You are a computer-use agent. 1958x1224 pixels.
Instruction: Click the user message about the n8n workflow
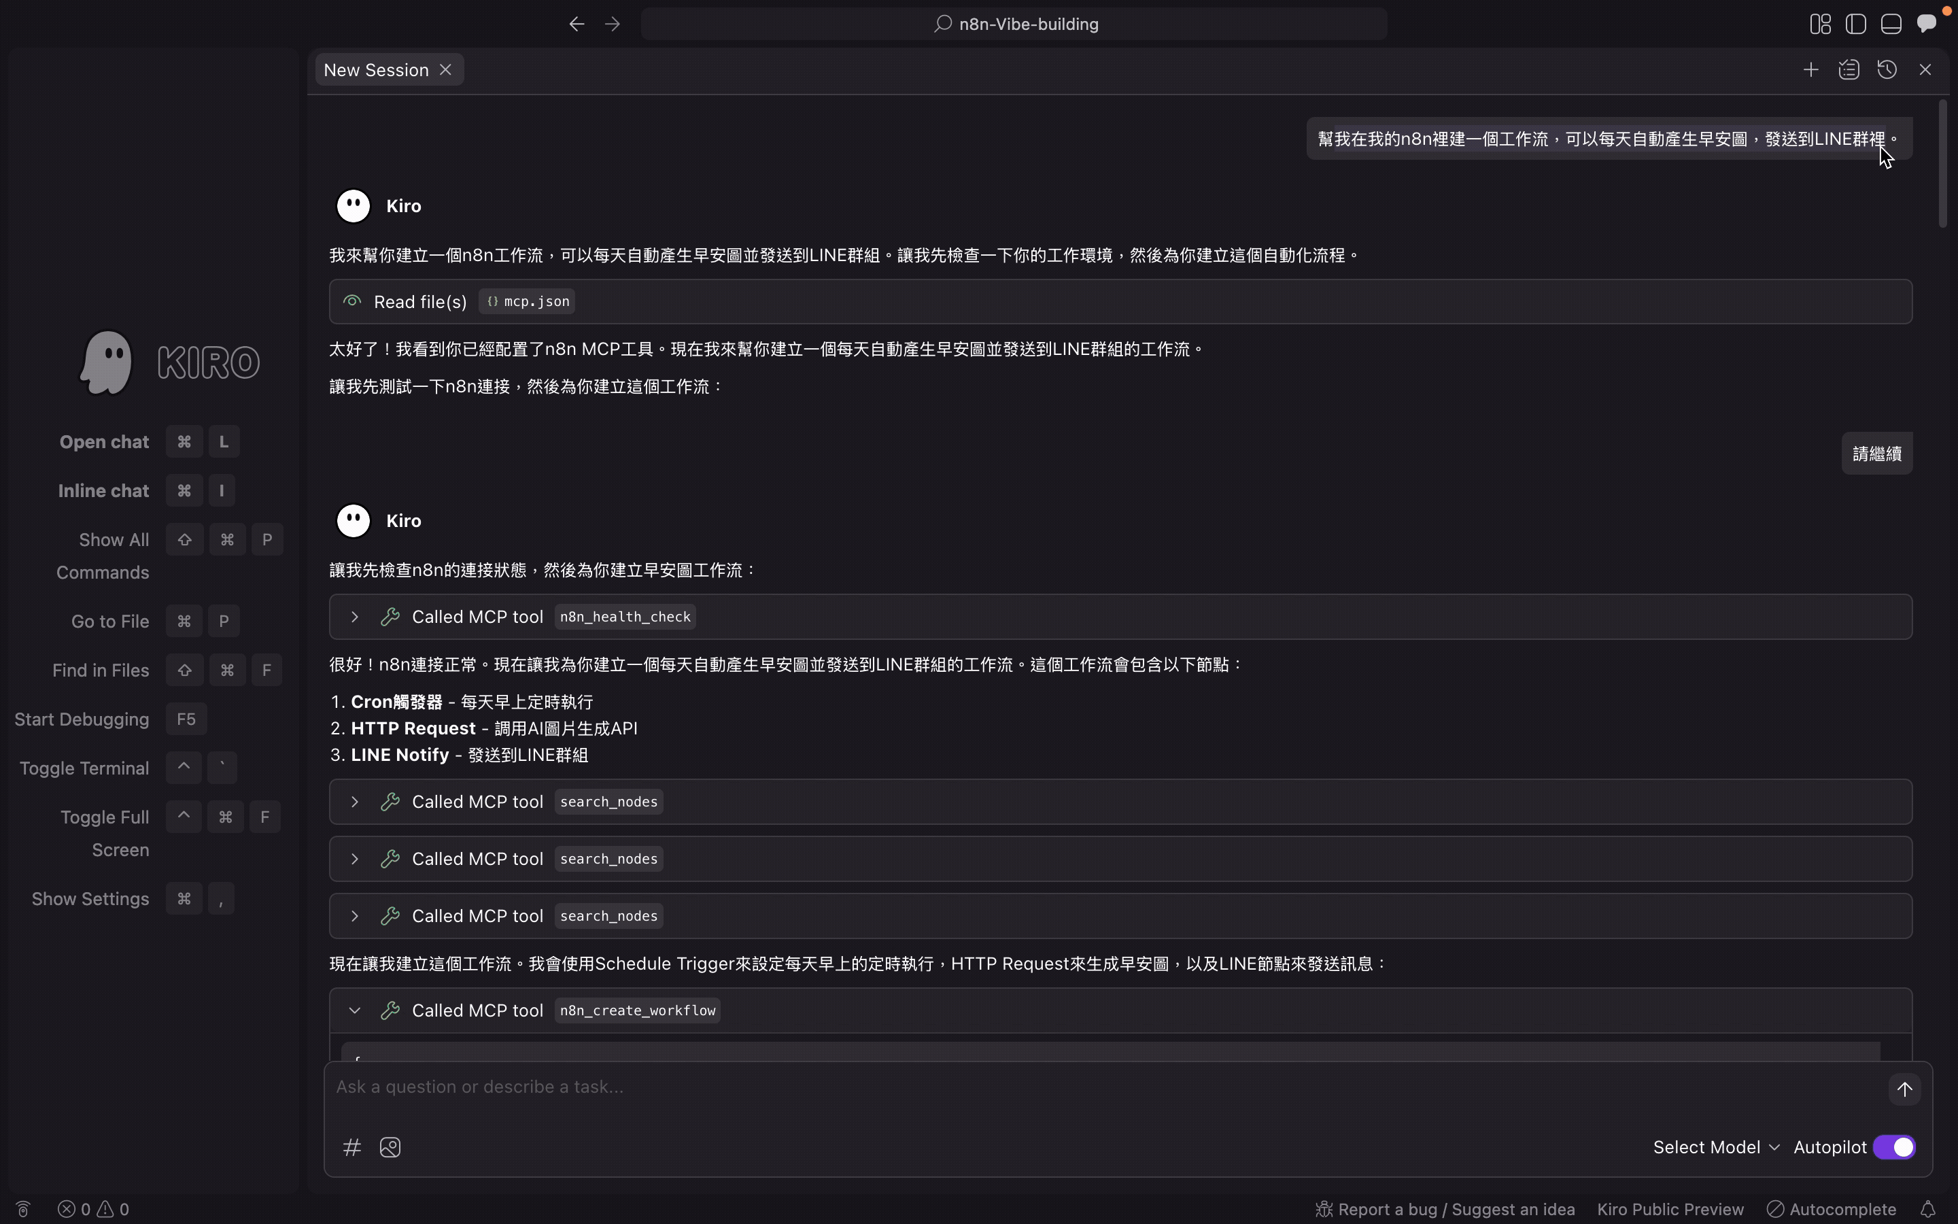[x=1609, y=139]
